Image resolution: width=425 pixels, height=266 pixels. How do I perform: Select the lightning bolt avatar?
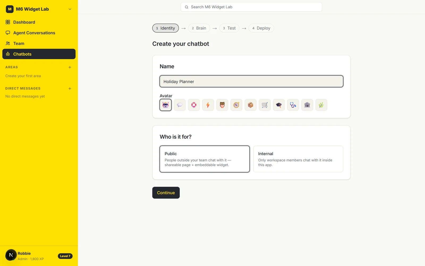tap(208, 105)
